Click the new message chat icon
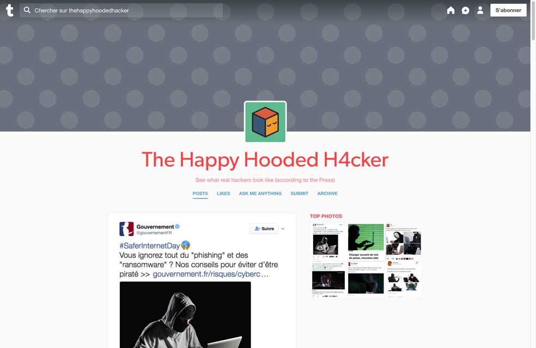Image resolution: width=536 pixels, height=348 pixels. (465, 10)
